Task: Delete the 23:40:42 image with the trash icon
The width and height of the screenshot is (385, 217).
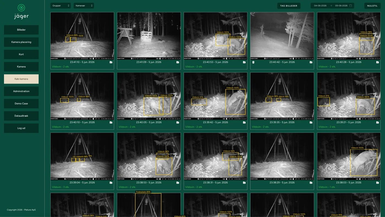Action: (x=253, y=62)
